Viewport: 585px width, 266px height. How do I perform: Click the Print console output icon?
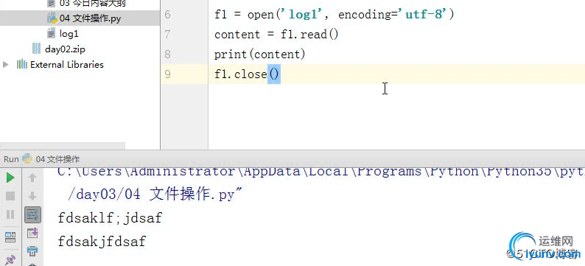tap(32, 251)
